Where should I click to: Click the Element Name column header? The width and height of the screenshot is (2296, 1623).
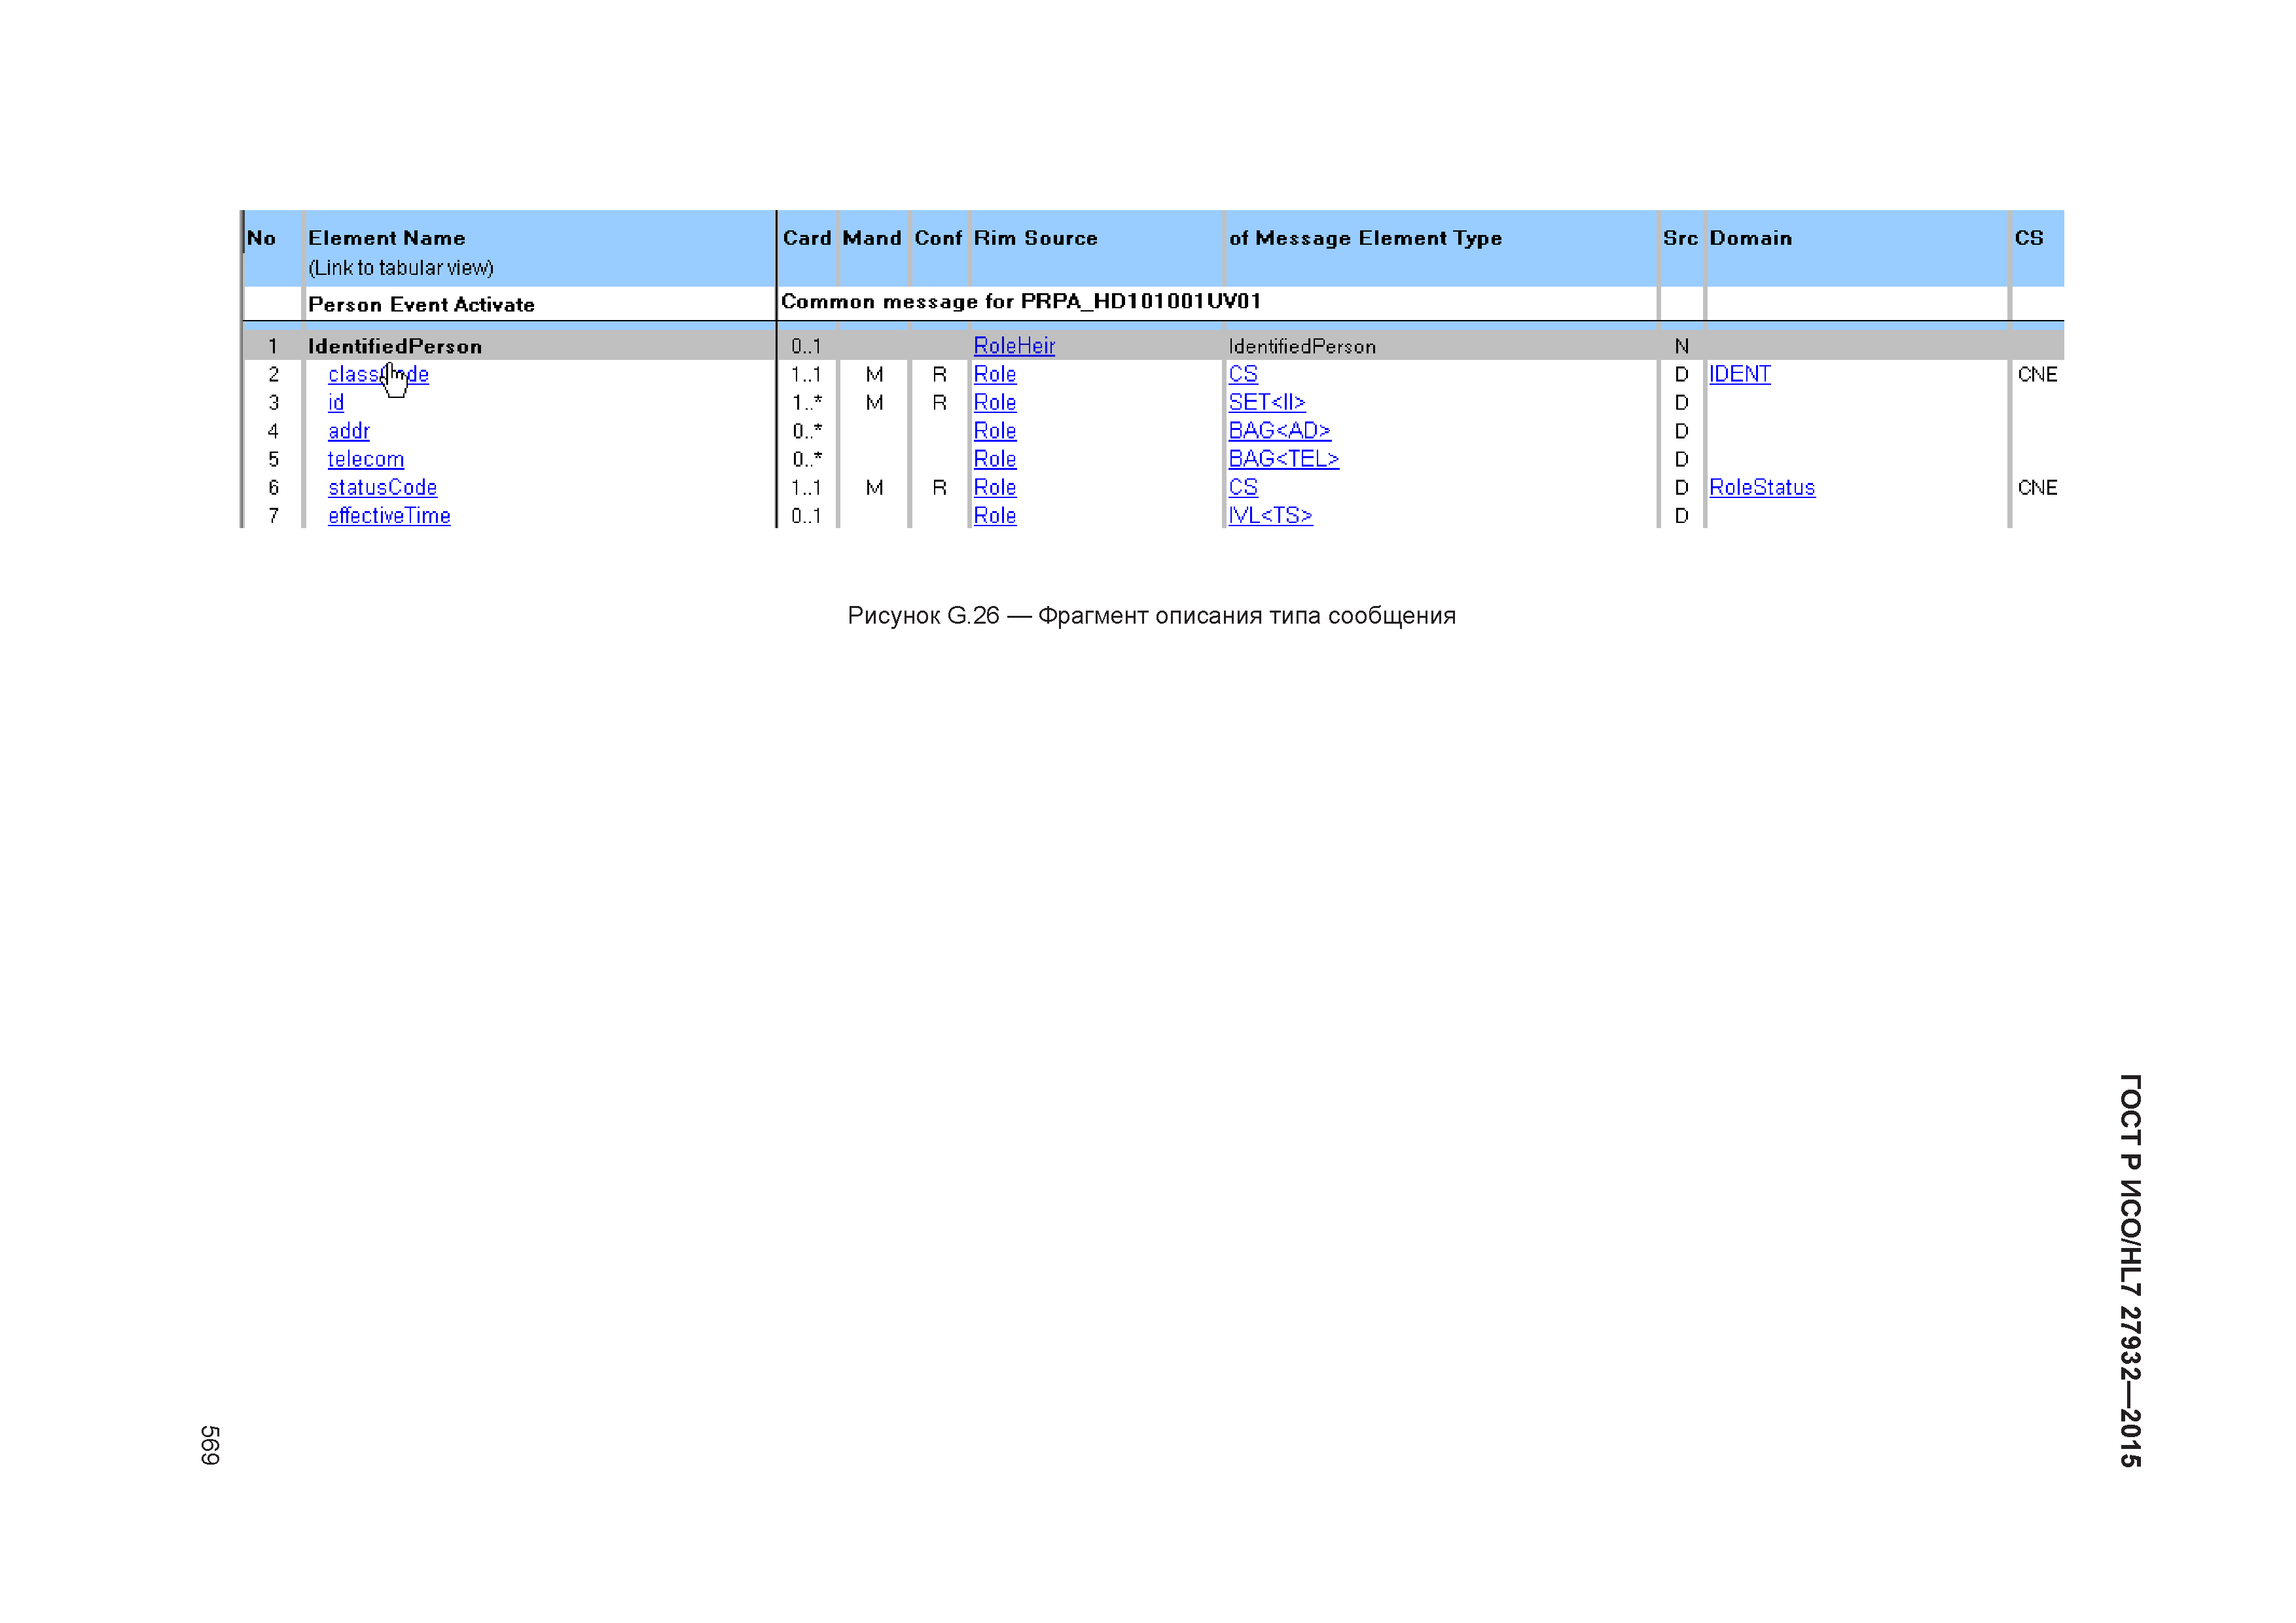click(x=387, y=238)
